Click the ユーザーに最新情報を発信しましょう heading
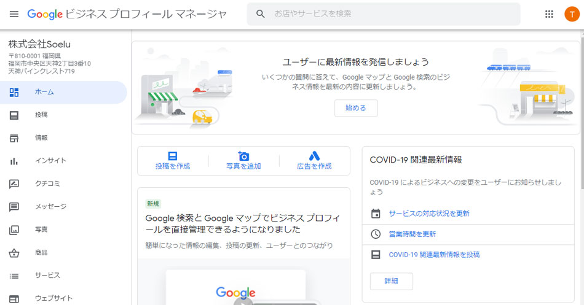The width and height of the screenshot is (584, 305). 356,62
